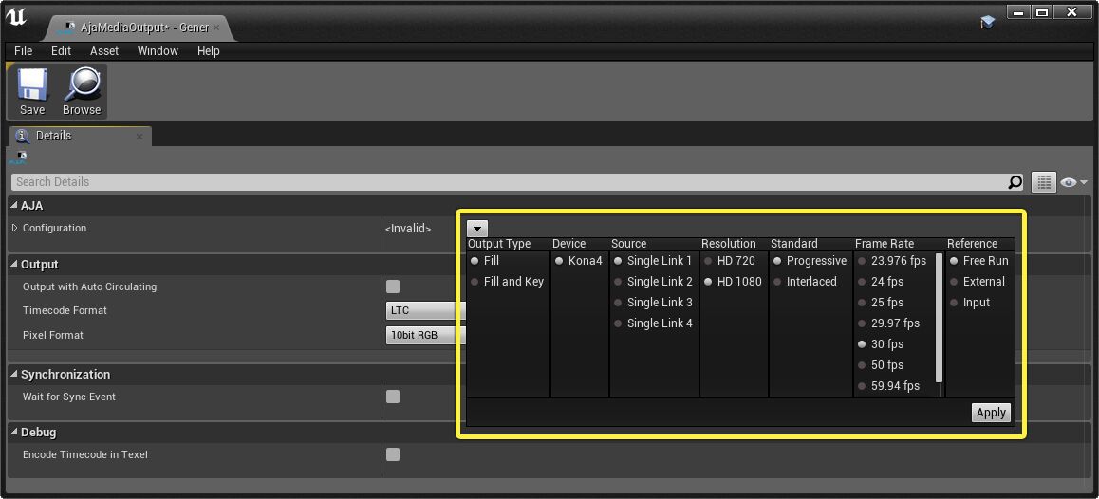The width and height of the screenshot is (1099, 499).
Task: Select 50 fps frame rate
Action: pyautogui.click(x=881, y=366)
